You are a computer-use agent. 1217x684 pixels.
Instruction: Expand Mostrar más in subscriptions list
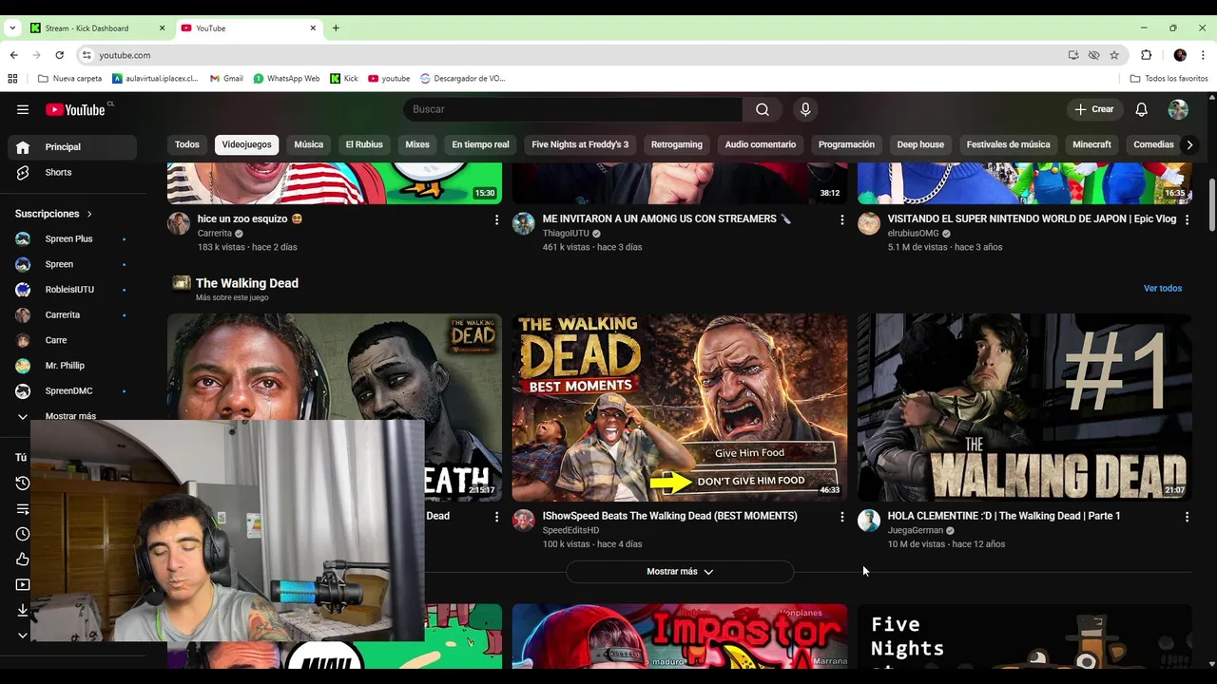(72, 416)
